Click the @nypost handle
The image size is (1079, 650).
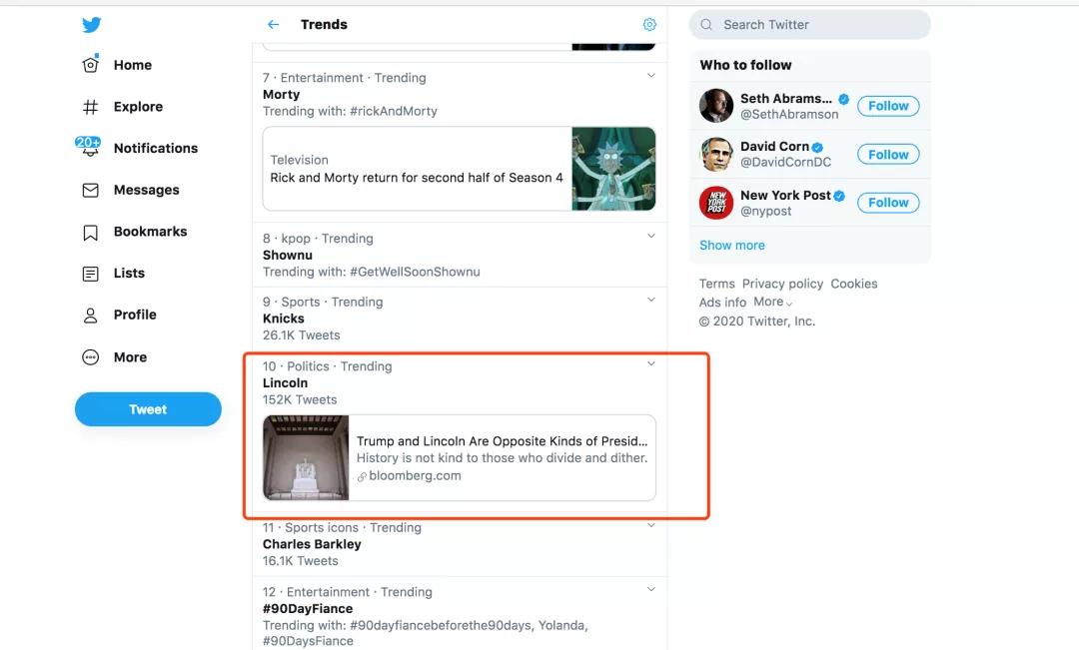click(766, 211)
